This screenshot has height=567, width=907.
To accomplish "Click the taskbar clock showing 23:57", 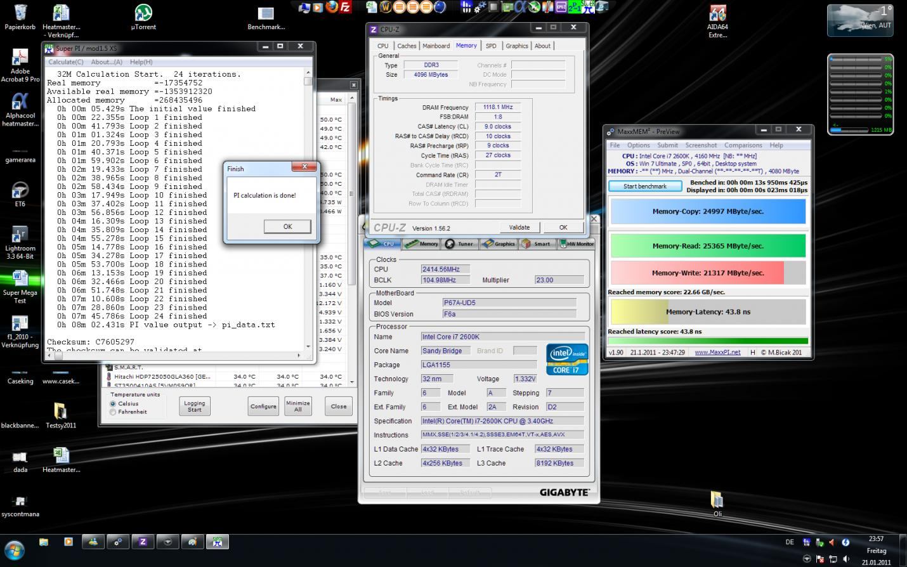I will click(x=876, y=539).
